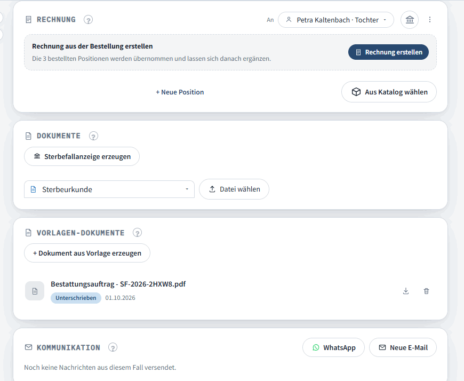Click + Dokument aus Vorlage erzeugen

click(x=87, y=253)
